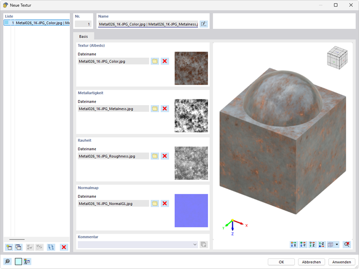
Task: Click the renumber list icon
Action: [x=51, y=247]
